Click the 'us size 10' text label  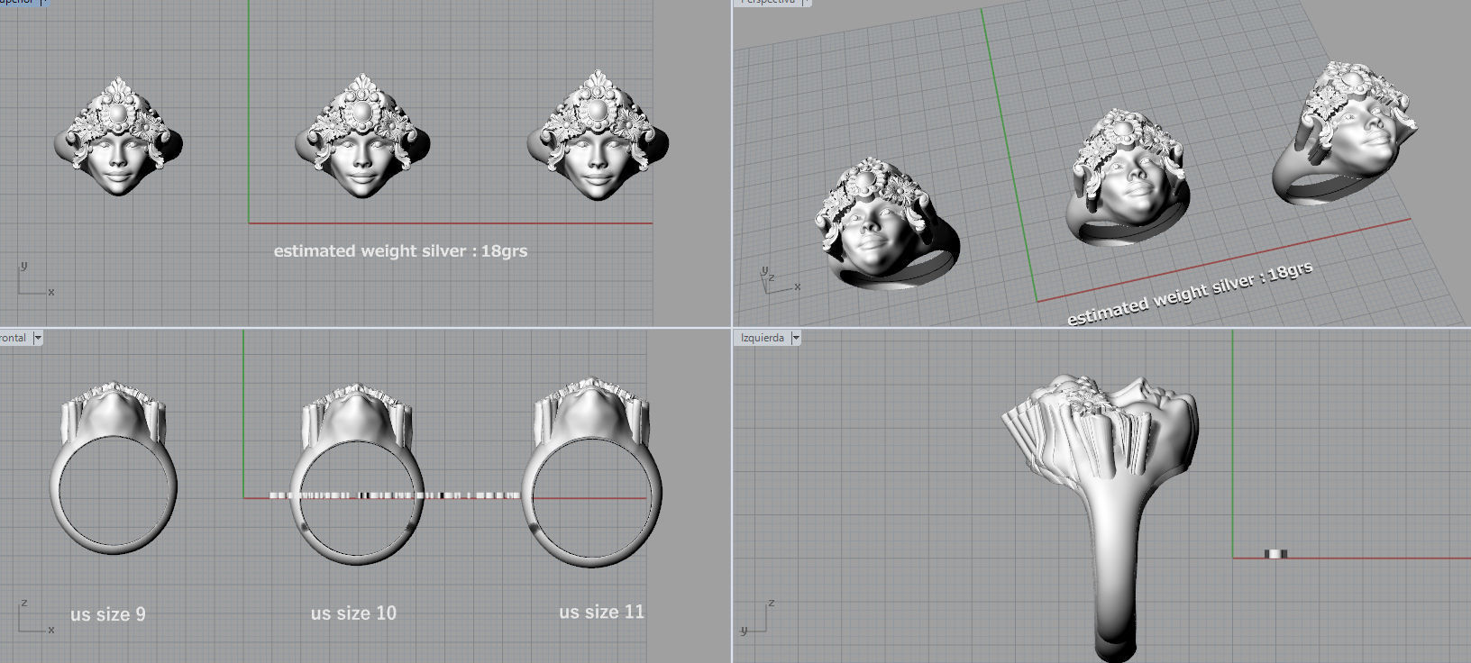[353, 613]
